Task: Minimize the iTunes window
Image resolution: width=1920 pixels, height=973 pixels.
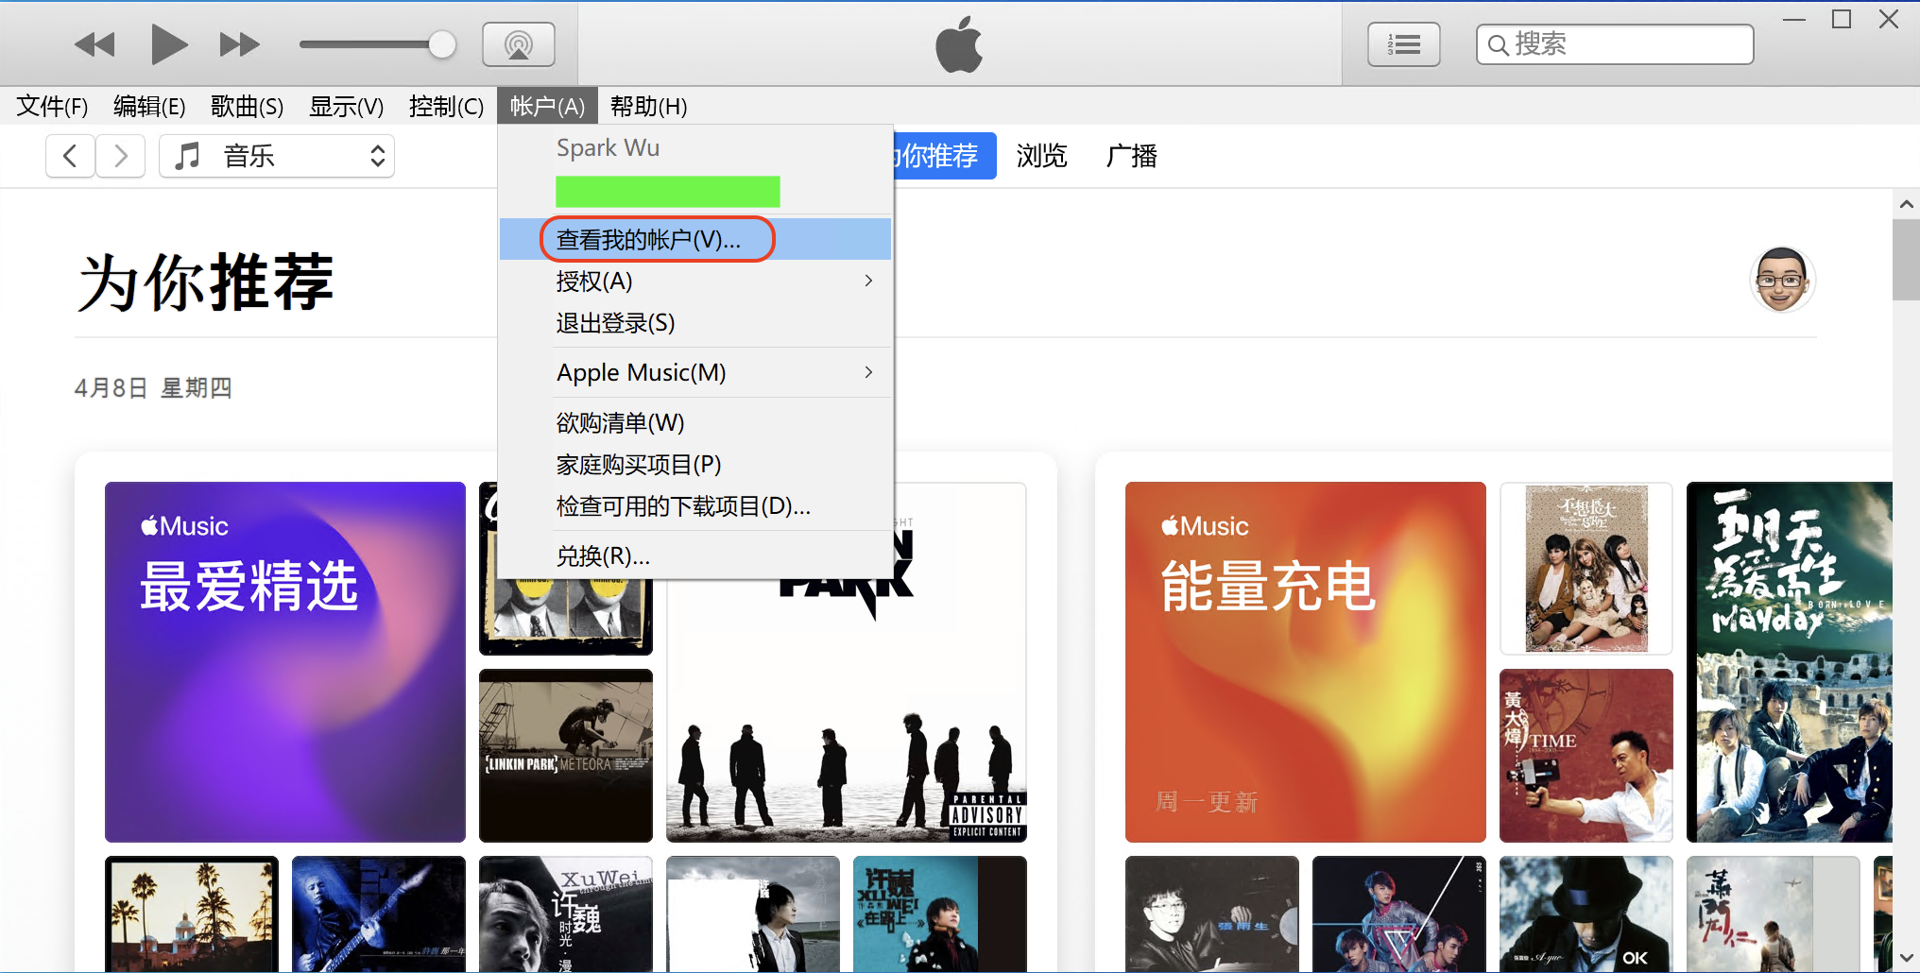Action: [x=1794, y=19]
